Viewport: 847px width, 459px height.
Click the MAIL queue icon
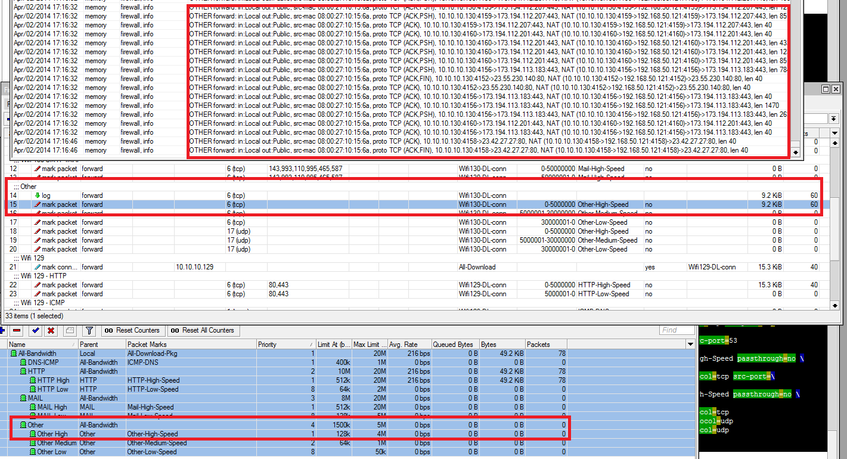(x=23, y=398)
